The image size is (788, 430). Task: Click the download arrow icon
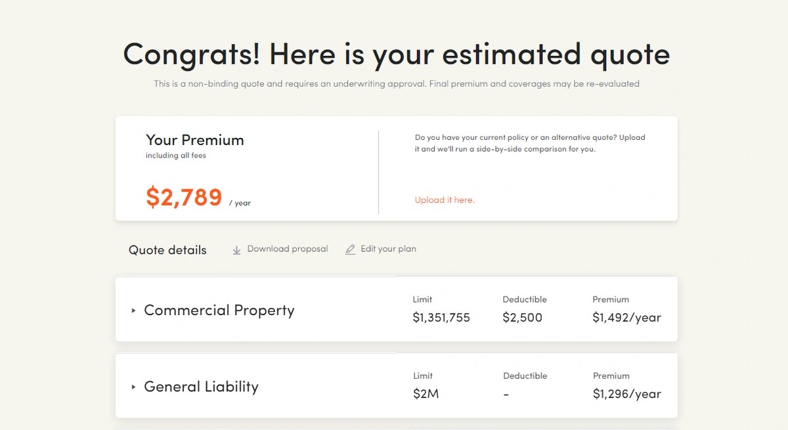[237, 250]
